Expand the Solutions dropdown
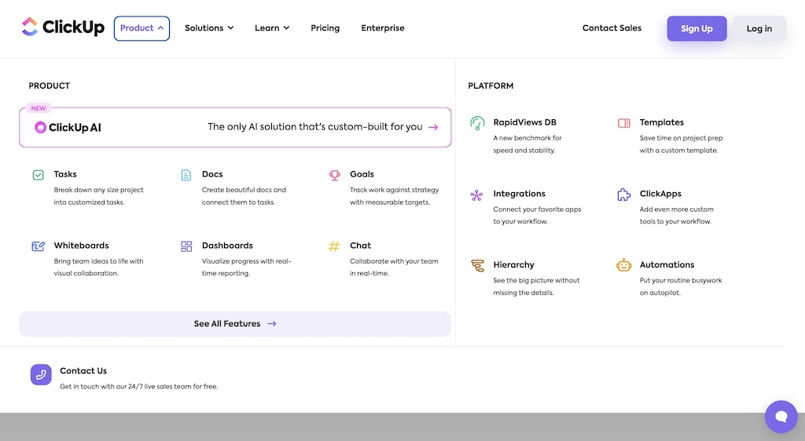This screenshot has height=441, width=805. (x=209, y=28)
